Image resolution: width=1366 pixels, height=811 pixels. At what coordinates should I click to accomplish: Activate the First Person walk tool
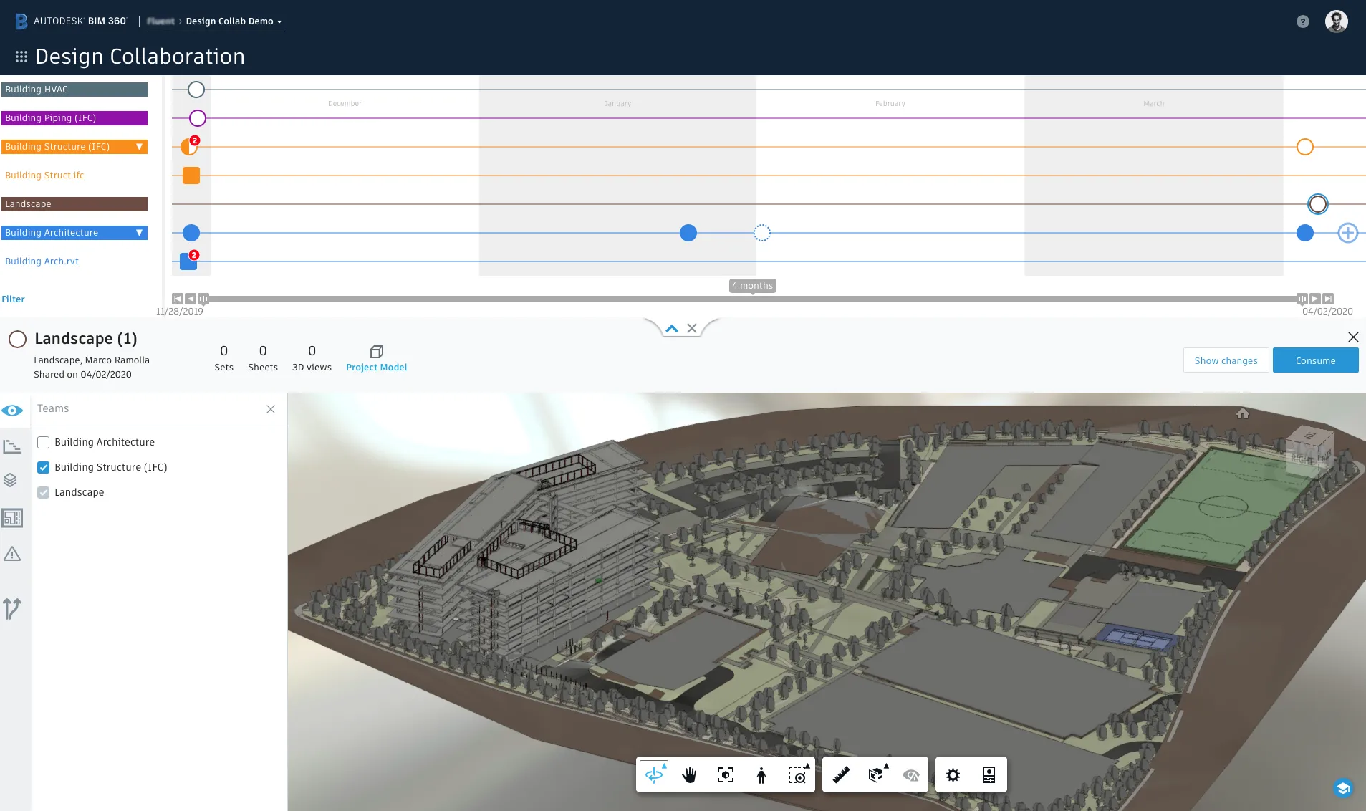[x=760, y=774]
